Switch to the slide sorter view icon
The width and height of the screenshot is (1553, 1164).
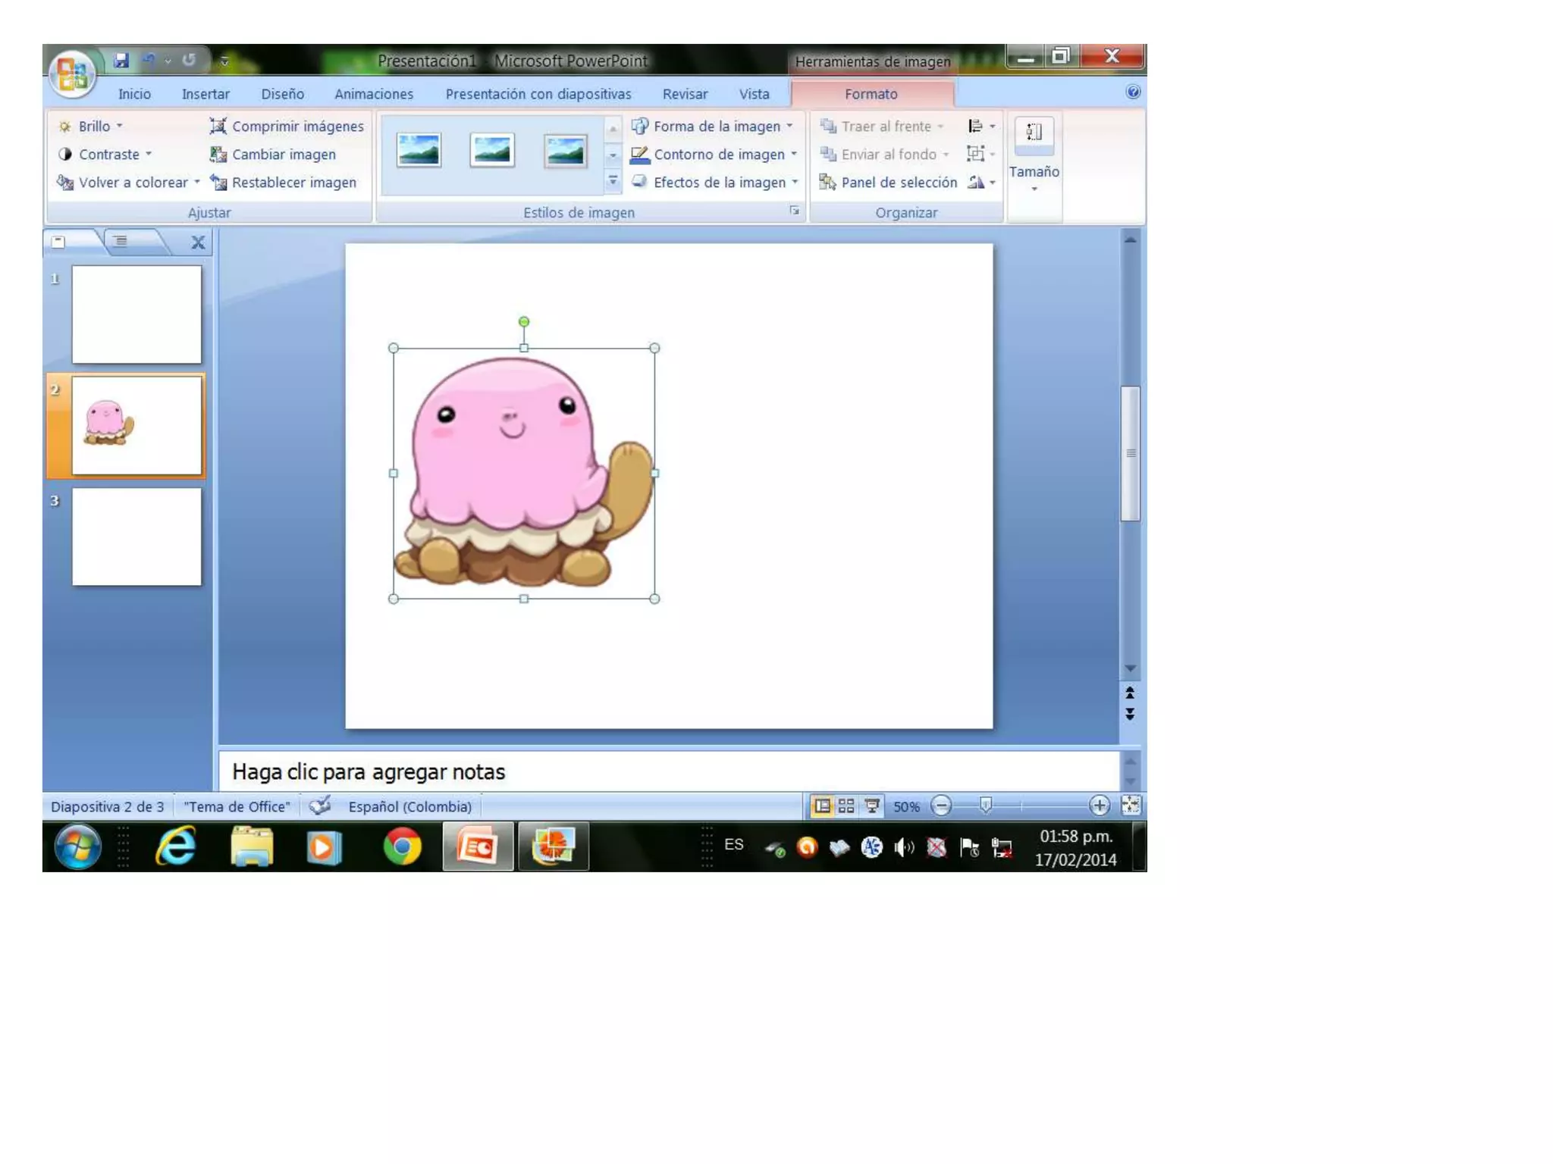tap(846, 806)
